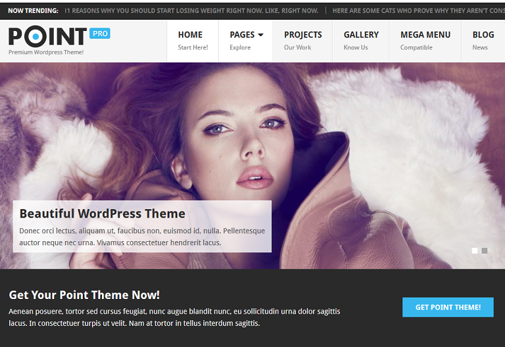Click the Point logo in the header

coord(47,37)
